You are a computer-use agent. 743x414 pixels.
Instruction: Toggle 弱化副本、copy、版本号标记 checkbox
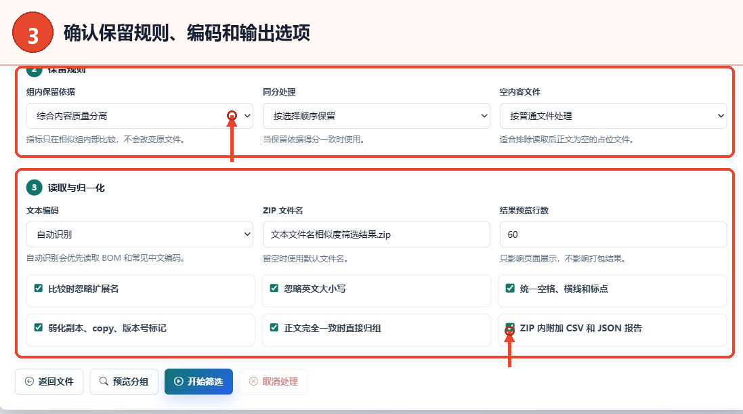click(39, 328)
